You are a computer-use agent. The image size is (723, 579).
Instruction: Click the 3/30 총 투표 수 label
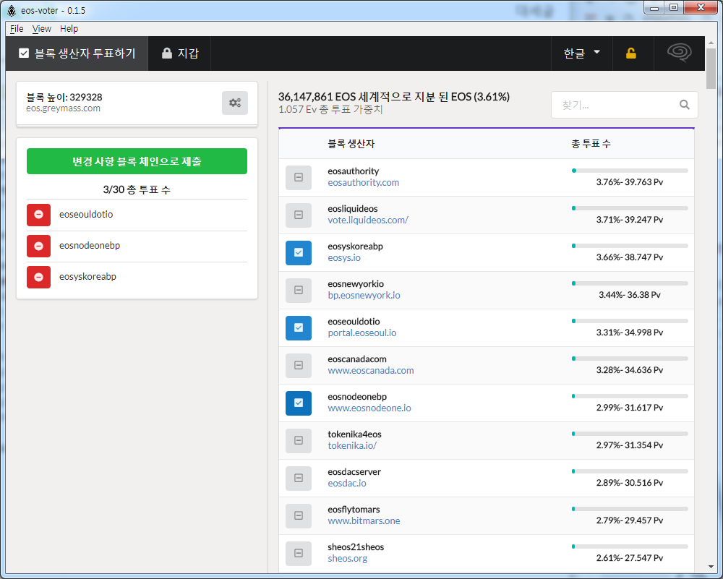click(x=137, y=189)
